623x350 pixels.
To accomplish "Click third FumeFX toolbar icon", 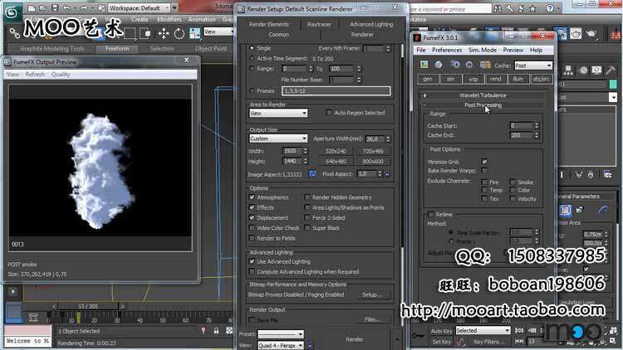I will pyautogui.click(x=455, y=65).
